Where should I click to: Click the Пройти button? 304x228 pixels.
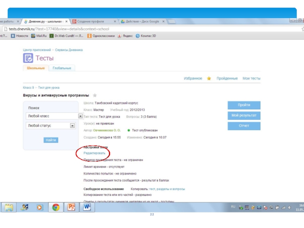(x=244, y=105)
